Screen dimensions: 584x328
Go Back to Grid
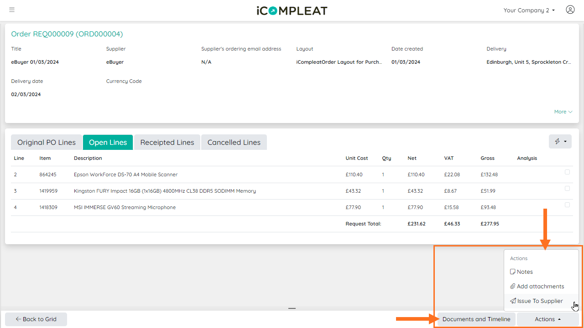click(x=36, y=319)
